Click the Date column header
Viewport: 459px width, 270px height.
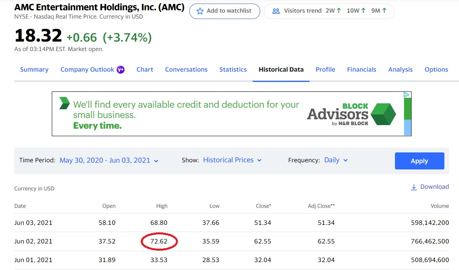(20, 206)
